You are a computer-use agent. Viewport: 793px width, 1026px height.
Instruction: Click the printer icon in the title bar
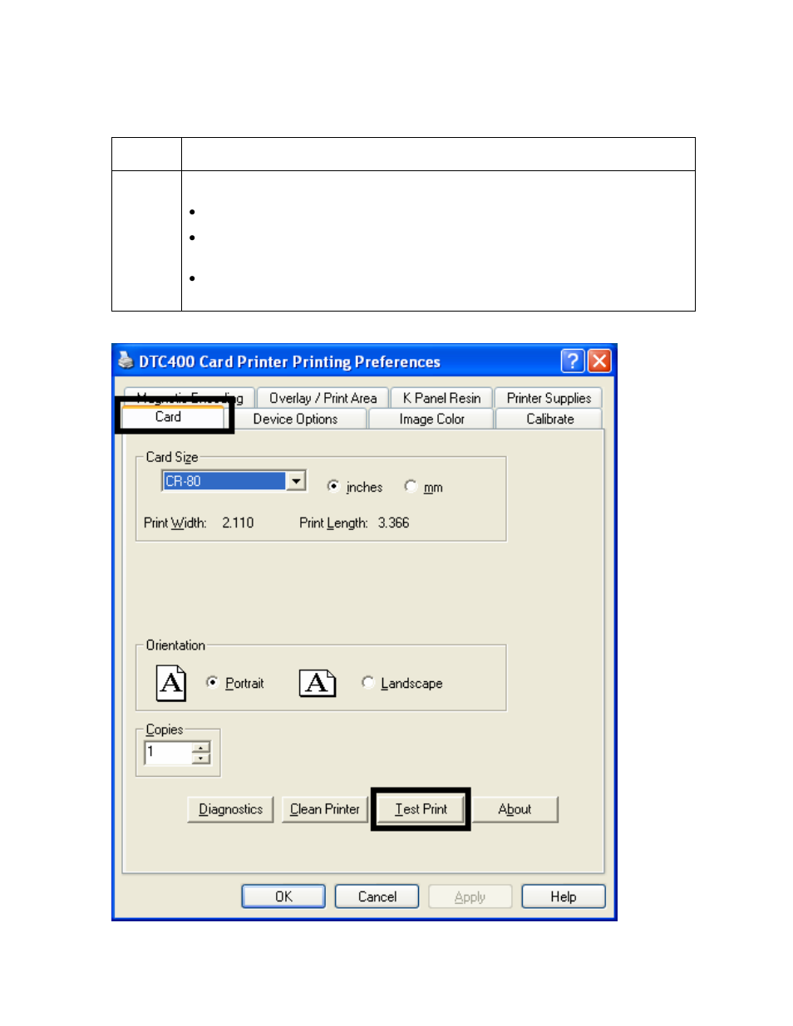[x=126, y=361]
